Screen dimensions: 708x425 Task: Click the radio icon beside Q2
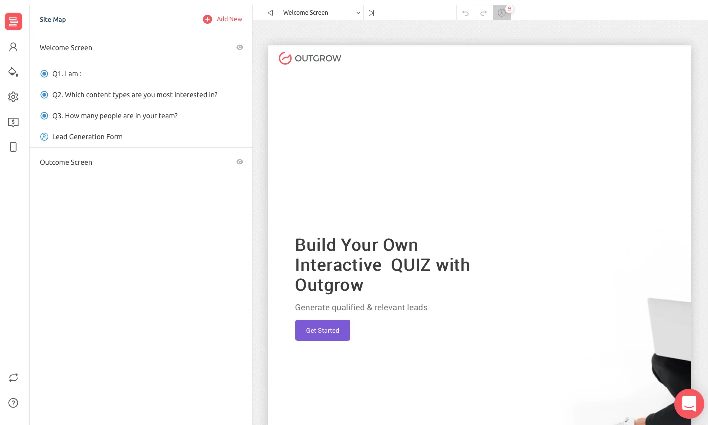[x=44, y=95]
